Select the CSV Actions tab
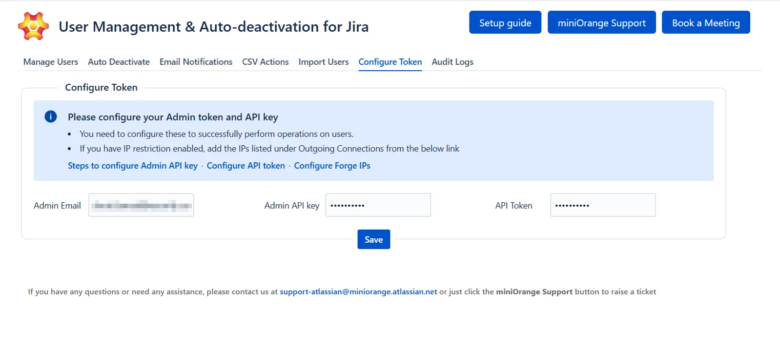Screen dimensions: 780x346 (266, 62)
